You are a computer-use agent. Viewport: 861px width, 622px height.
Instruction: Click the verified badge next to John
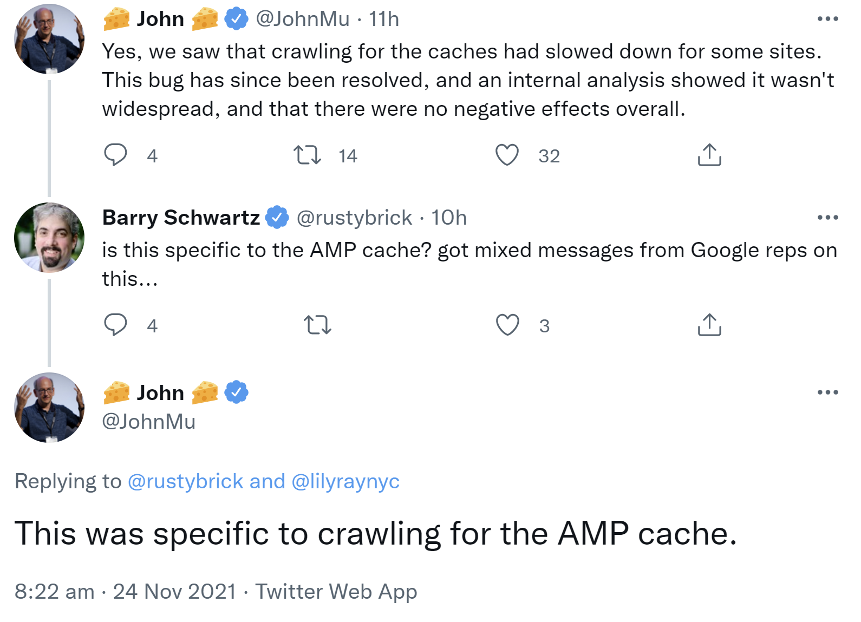click(237, 18)
